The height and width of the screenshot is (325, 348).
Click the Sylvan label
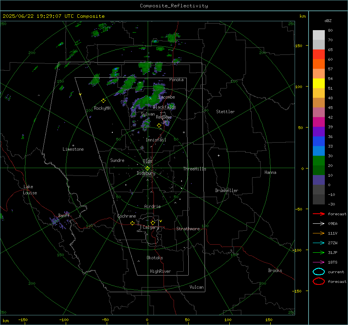[x=148, y=114]
